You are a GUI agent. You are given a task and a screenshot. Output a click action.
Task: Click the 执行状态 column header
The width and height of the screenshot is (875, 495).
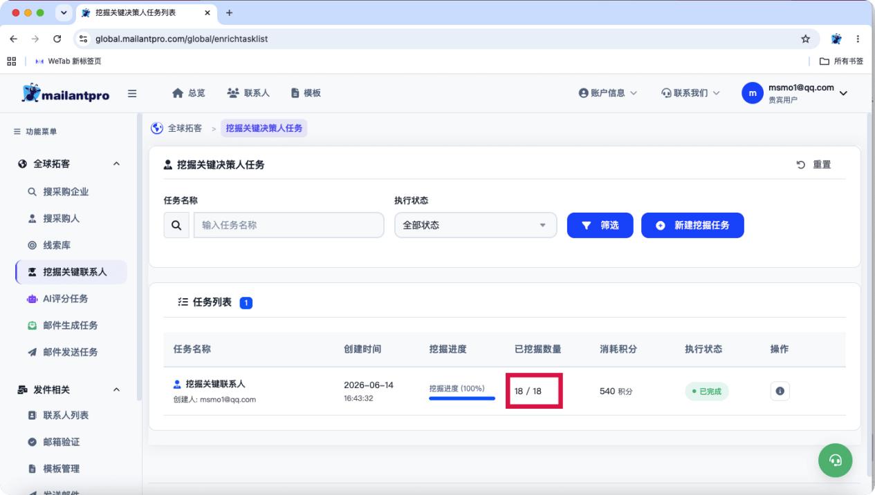tap(703, 349)
